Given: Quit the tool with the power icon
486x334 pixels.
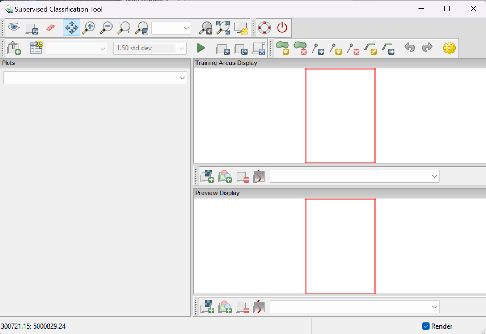Looking at the screenshot, I should point(282,28).
